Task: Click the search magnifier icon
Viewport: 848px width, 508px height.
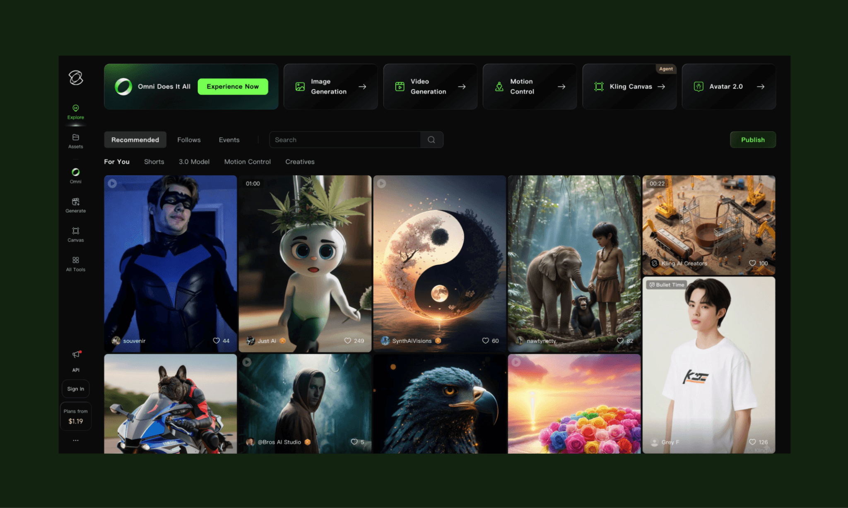Action: tap(431, 140)
